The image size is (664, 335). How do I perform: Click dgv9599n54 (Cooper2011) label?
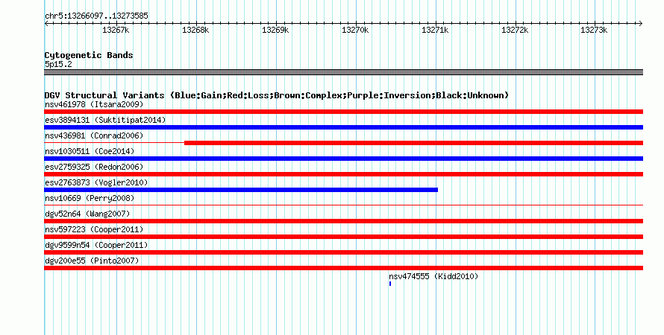point(96,245)
